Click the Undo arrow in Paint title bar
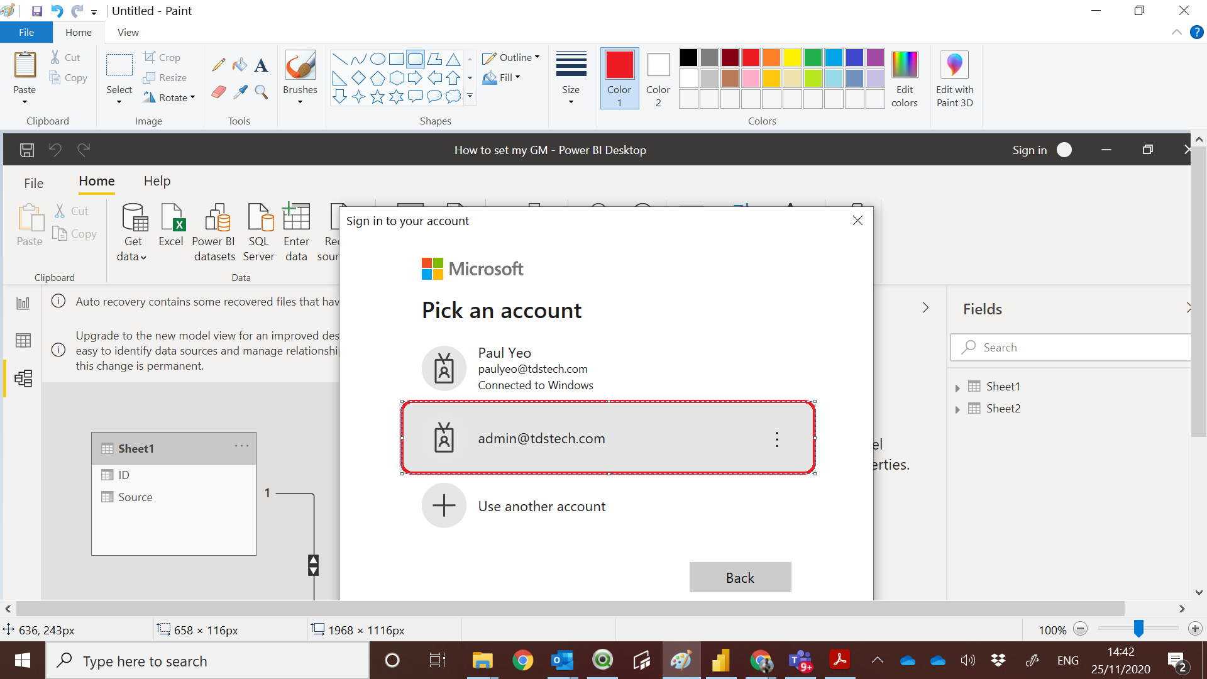This screenshot has width=1207, height=679. [x=57, y=11]
